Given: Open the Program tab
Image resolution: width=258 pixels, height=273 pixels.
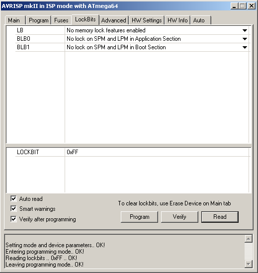Looking at the screenshot, I should coord(38,20).
